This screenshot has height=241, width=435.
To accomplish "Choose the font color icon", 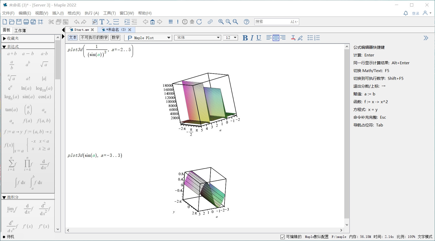I will tap(293, 38).
